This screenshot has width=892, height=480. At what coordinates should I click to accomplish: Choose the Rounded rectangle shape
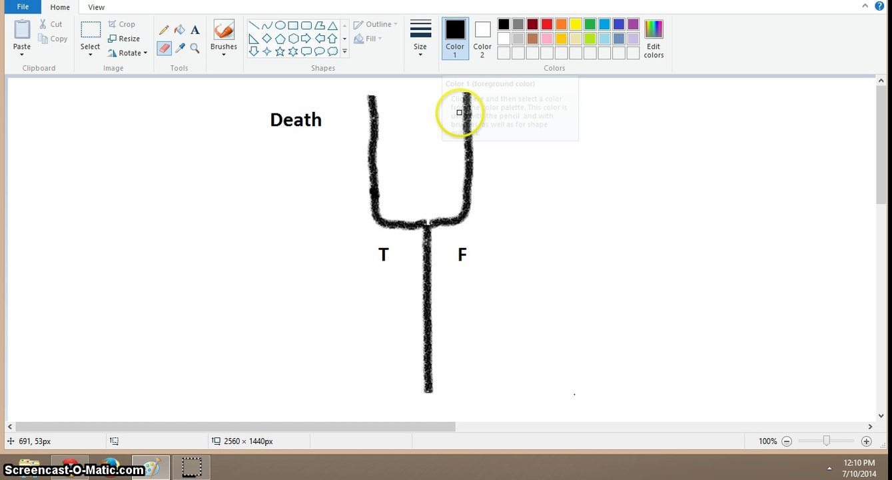pos(306,26)
